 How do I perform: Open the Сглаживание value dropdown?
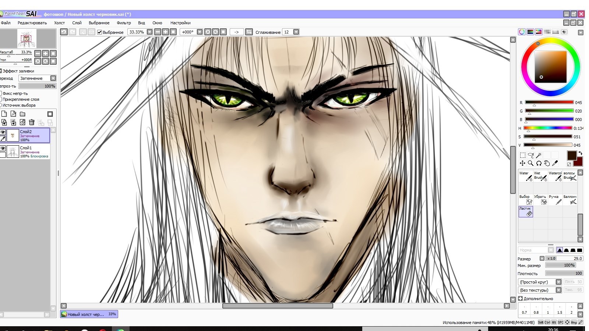(296, 32)
